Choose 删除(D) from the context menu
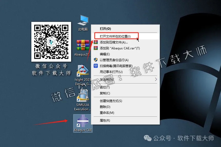The image size is (221, 147). 125,107
